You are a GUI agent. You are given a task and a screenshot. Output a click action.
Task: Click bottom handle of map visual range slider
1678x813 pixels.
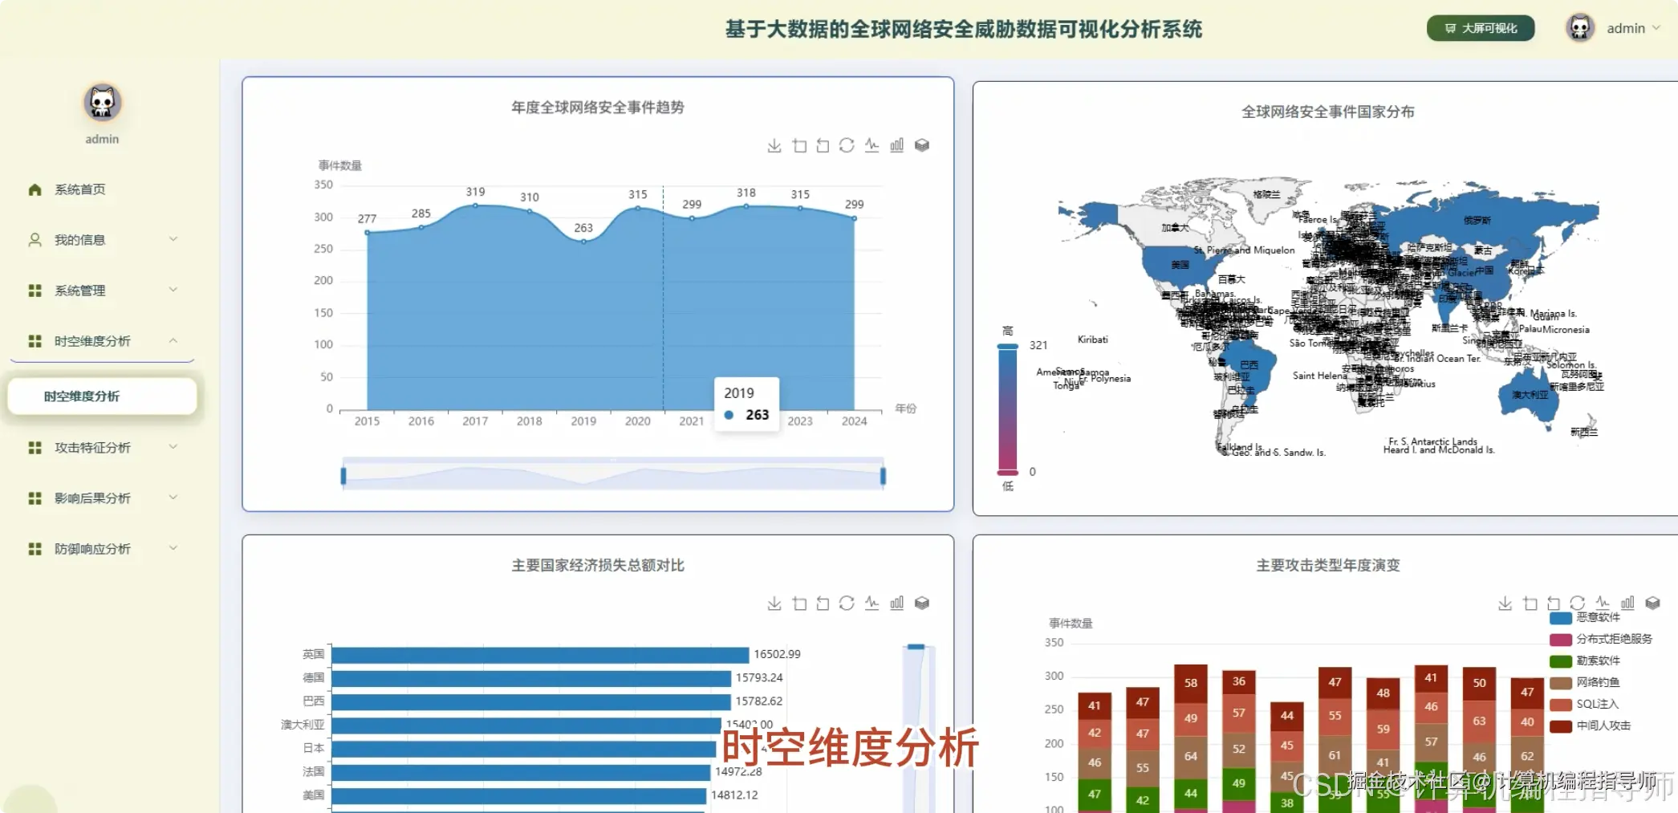pos(1007,472)
